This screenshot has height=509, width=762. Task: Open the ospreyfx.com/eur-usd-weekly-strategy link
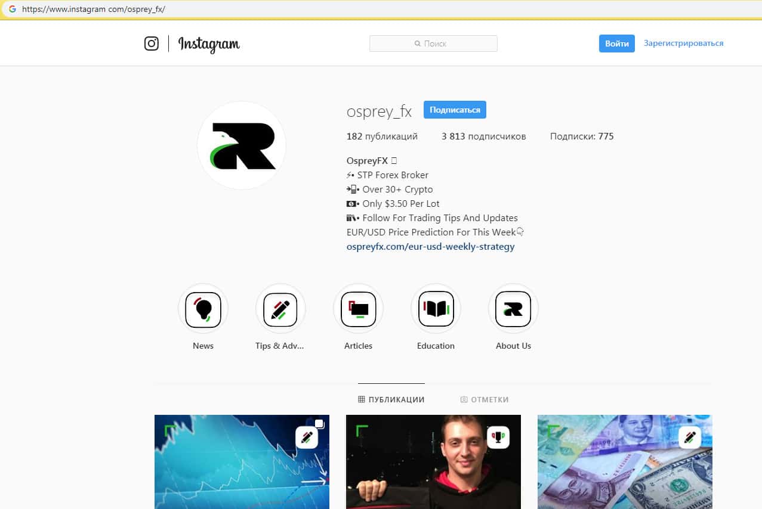click(x=430, y=246)
